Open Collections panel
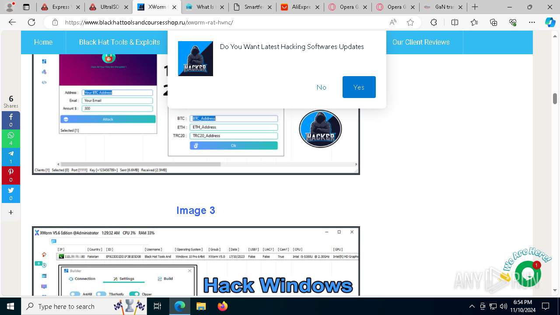The height and width of the screenshot is (315, 560). click(493, 22)
